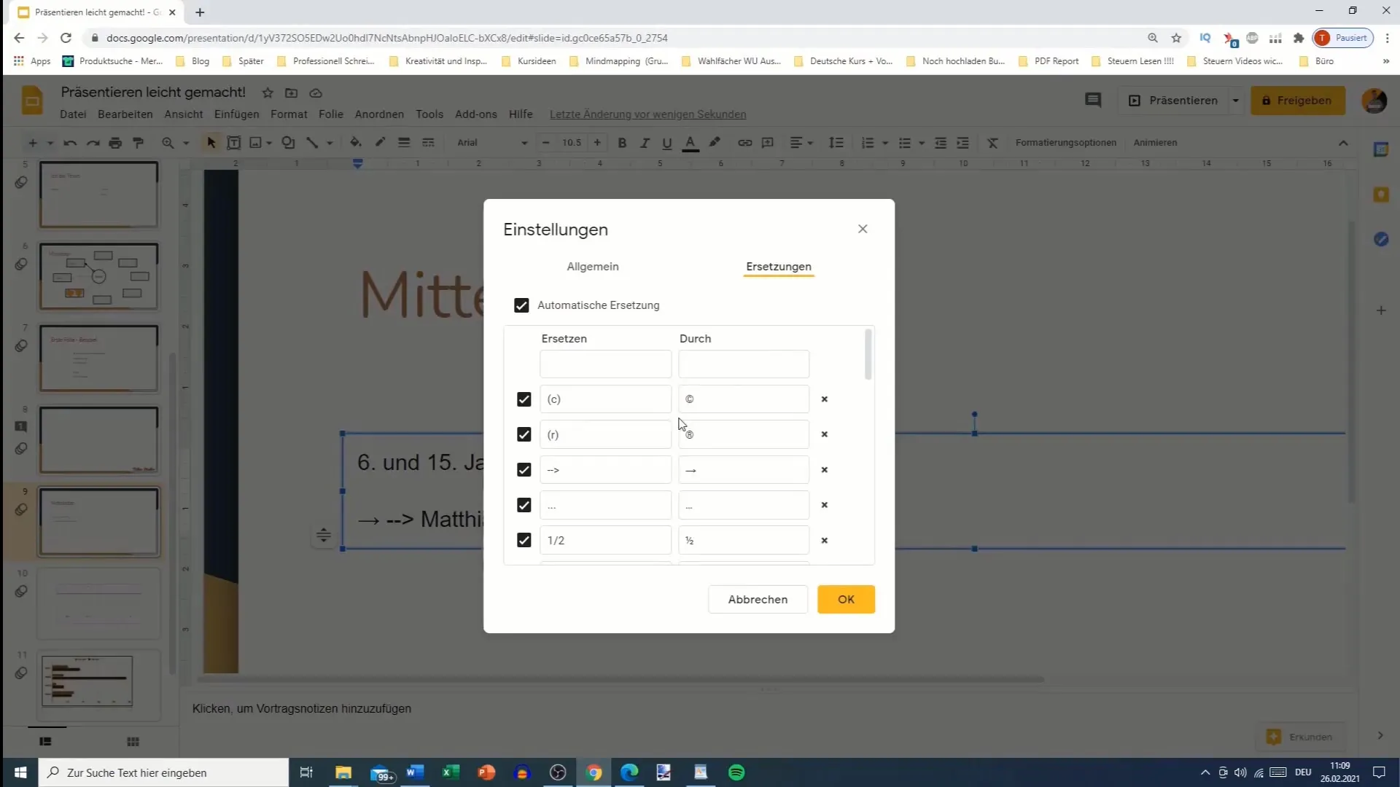Image resolution: width=1400 pixels, height=787 pixels.
Task: Open the text align dropdown
Action: [x=801, y=143]
